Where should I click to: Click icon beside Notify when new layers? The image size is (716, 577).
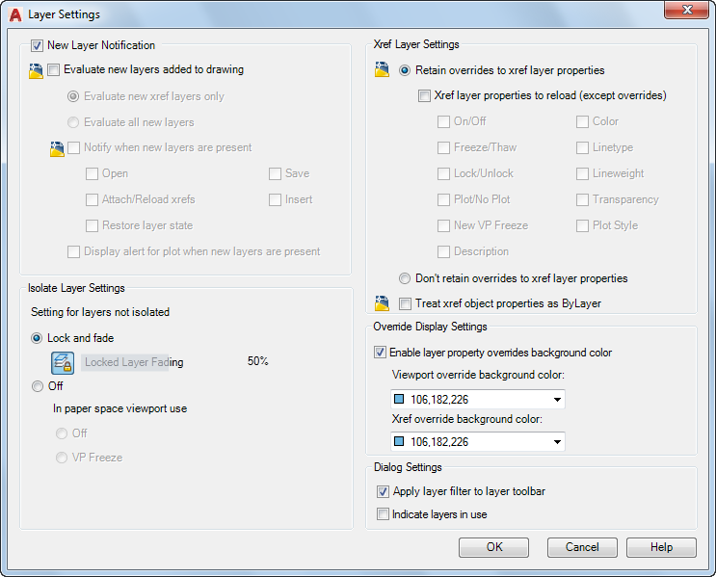56,148
